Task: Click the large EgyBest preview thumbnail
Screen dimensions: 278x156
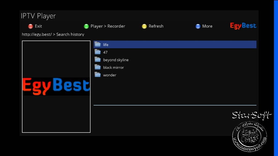Action: (x=56, y=87)
